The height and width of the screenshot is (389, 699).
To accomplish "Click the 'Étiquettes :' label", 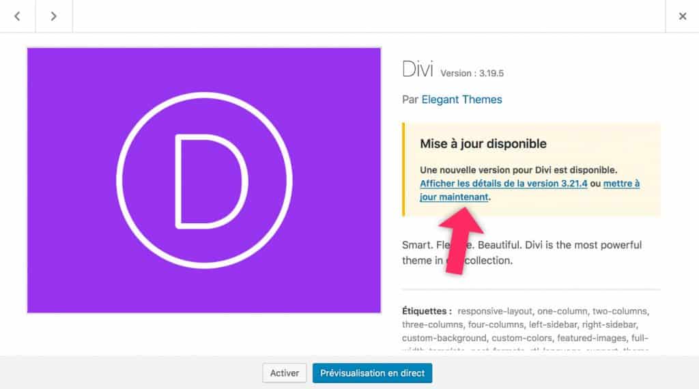I will pyautogui.click(x=427, y=311).
